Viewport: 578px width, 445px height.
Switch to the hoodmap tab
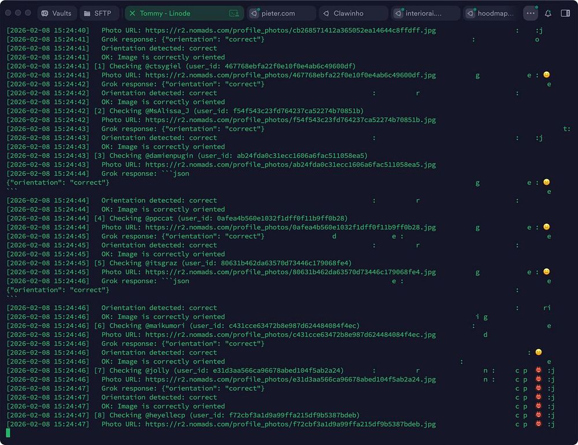[x=491, y=13]
